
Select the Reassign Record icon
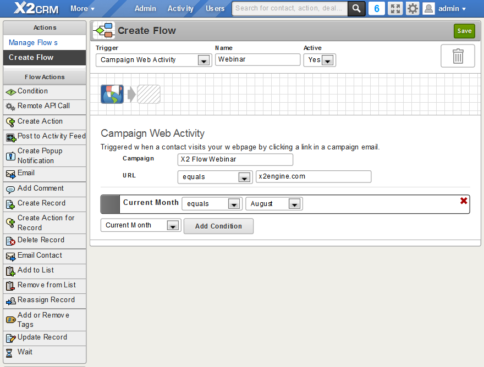pyautogui.click(x=11, y=301)
